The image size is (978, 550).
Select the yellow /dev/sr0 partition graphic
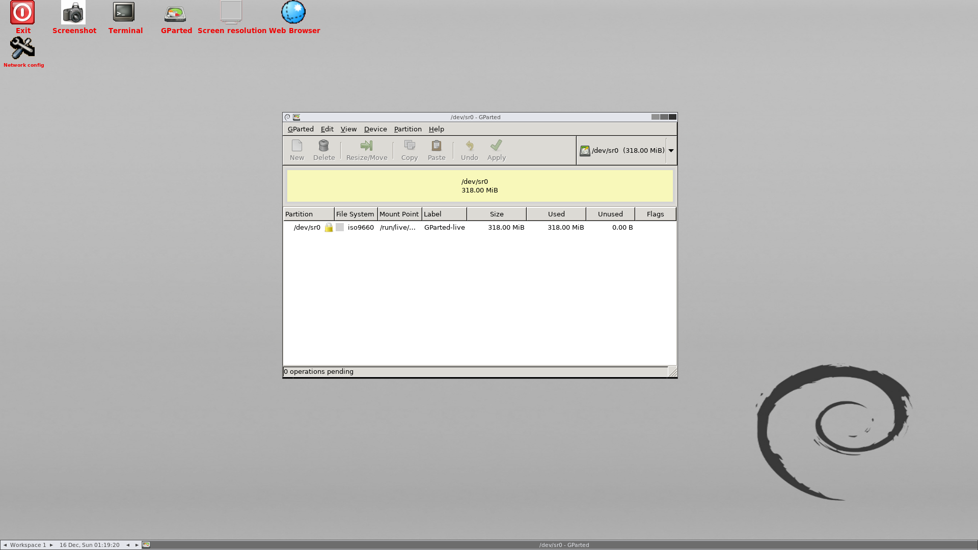(480, 186)
